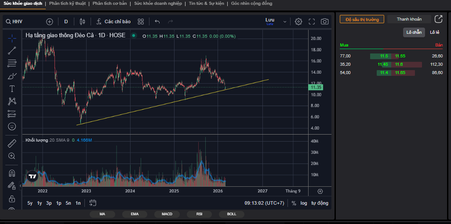Toggle magnet mode for drawings
This screenshot has width=451, height=224.
pos(12,173)
